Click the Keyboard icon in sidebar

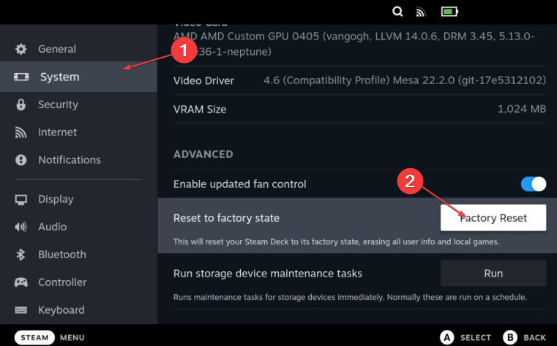[21, 310]
